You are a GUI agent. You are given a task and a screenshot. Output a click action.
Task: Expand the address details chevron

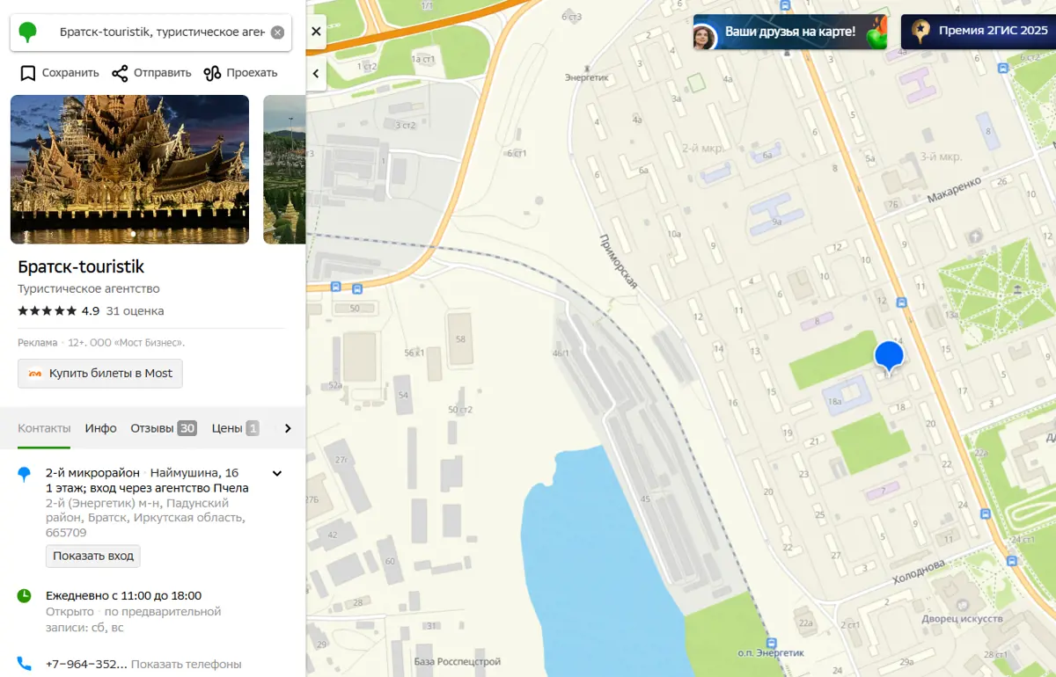(277, 474)
